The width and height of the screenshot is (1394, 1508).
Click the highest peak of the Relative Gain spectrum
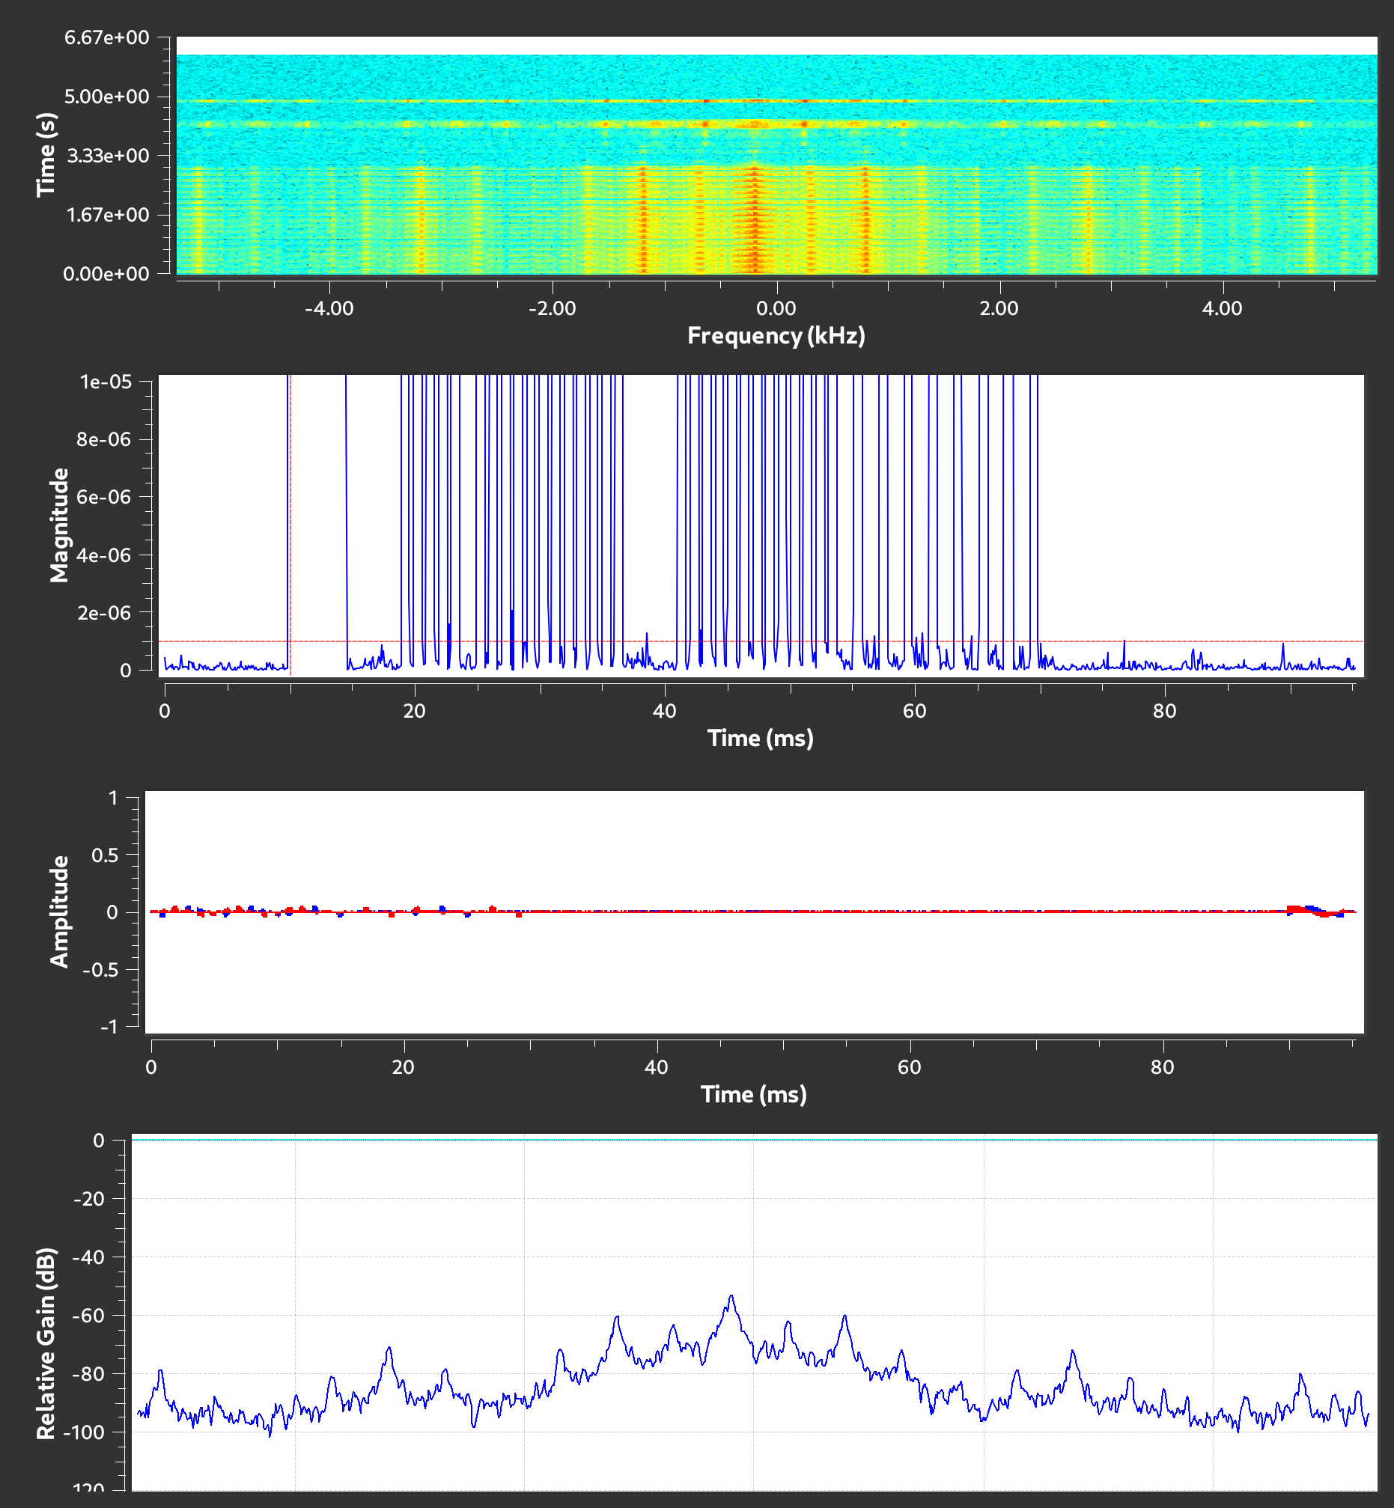coord(731,1297)
